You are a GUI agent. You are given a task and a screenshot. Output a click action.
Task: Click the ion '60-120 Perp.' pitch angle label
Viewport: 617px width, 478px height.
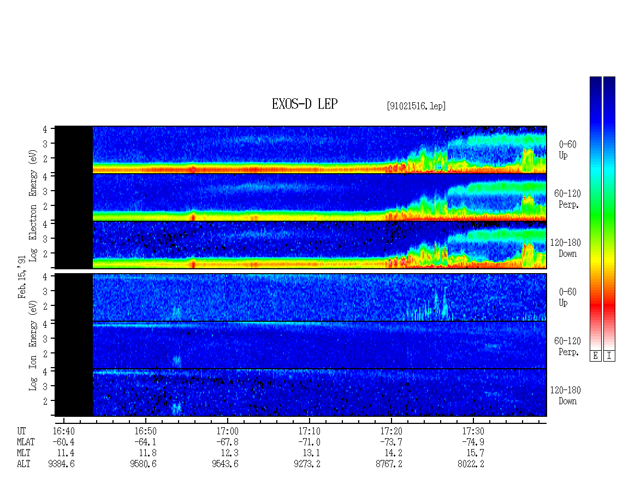tap(567, 346)
